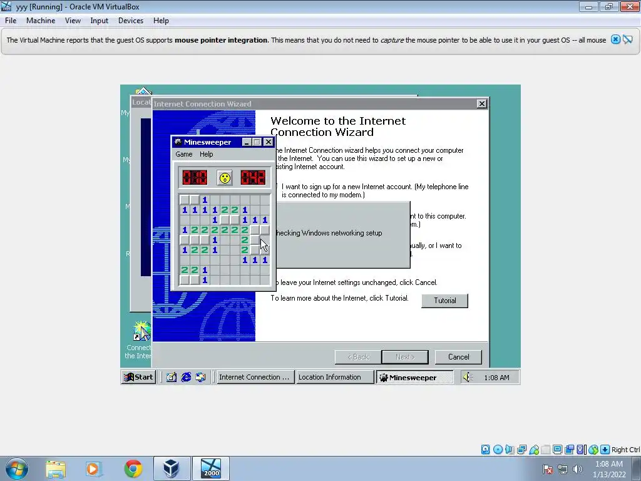Click Show Desktop quick launch icon

[x=171, y=377]
